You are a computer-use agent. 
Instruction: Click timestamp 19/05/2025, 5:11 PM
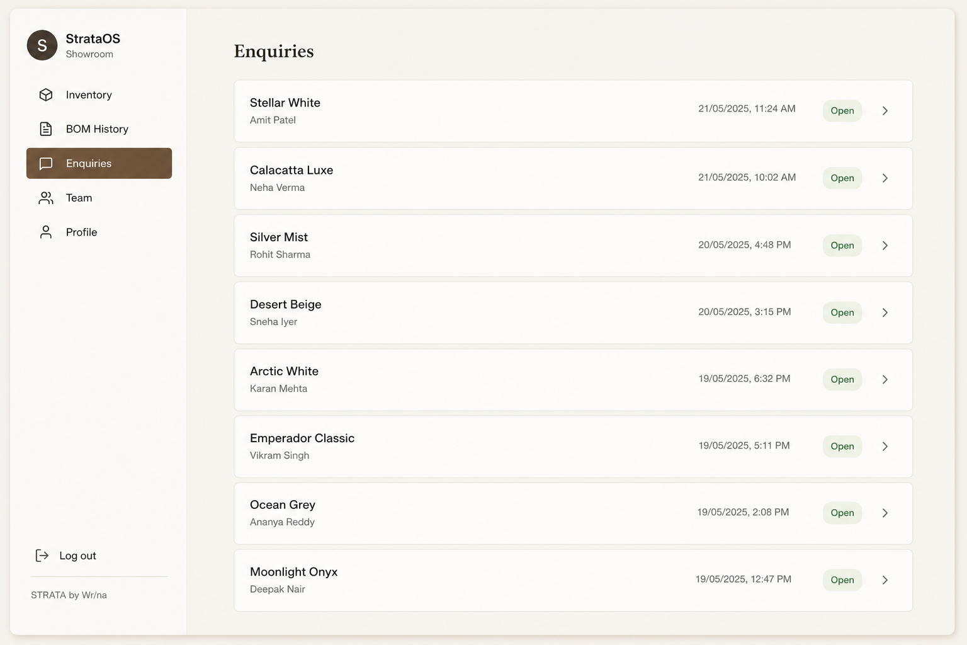tap(744, 445)
